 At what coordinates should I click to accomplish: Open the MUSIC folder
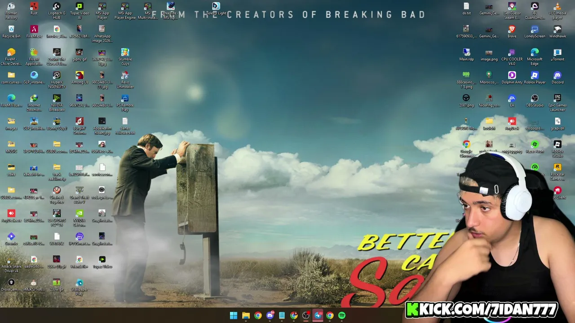(x=11, y=147)
